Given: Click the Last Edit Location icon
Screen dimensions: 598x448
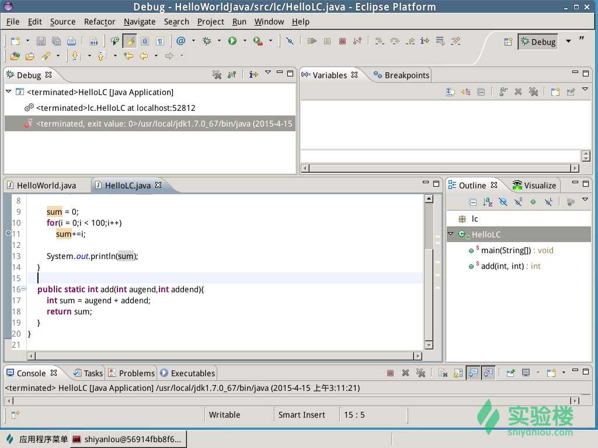Looking at the screenshot, I should [128, 56].
